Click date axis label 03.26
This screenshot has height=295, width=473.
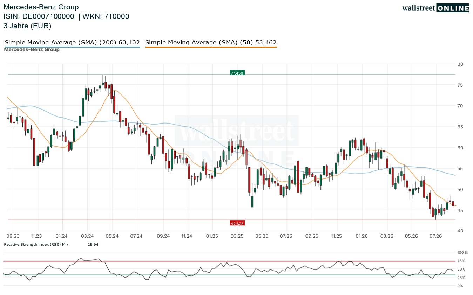386,236
